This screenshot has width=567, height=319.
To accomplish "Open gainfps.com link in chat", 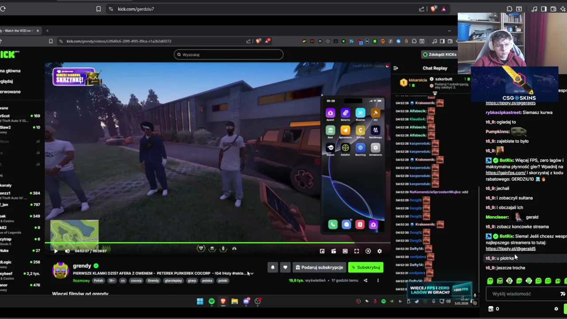I will coord(505,173).
